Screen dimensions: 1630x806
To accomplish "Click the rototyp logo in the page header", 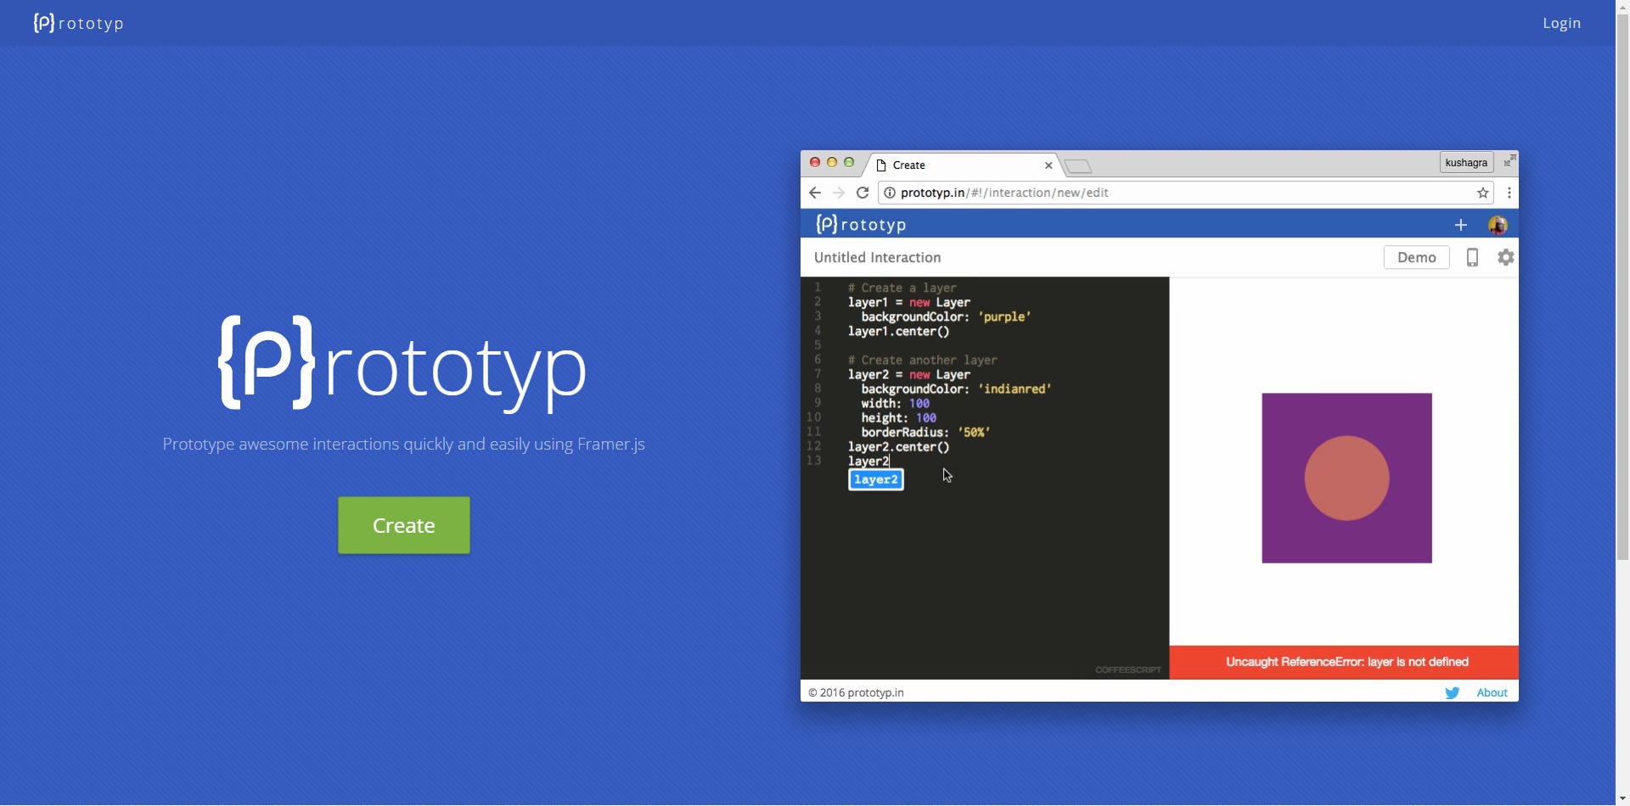I will click(79, 23).
